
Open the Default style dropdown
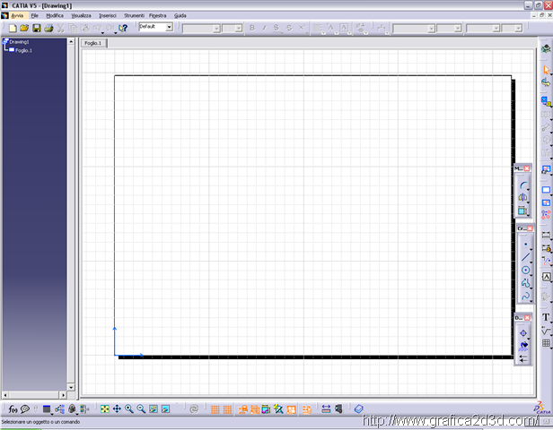click(168, 28)
